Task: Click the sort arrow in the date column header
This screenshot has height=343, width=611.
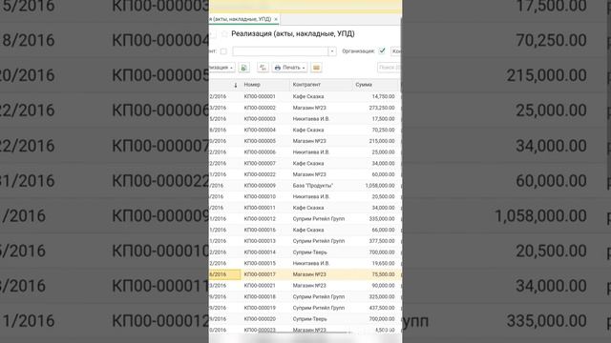Action: click(236, 85)
